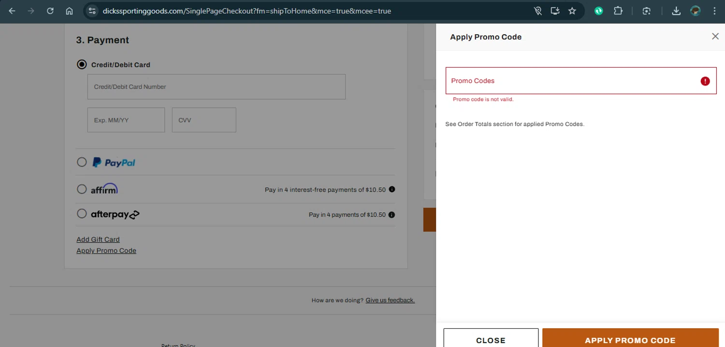Click Affirm 'Pay in 4 interest-free payments' text
Screen dimensions: 725x347
coord(325,190)
